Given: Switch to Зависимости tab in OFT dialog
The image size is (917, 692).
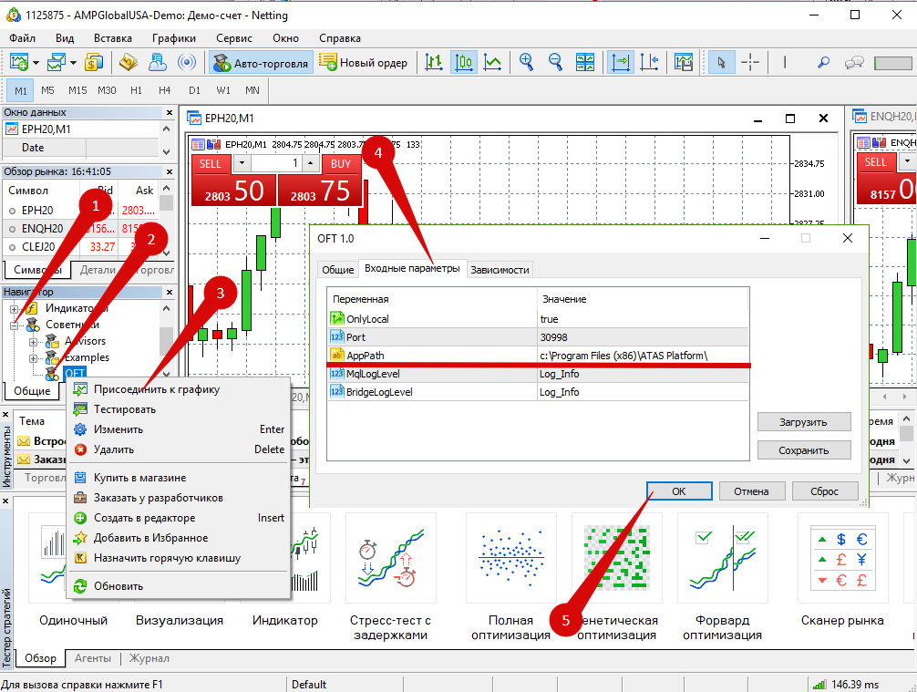Looking at the screenshot, I should (x=500, y=270).
